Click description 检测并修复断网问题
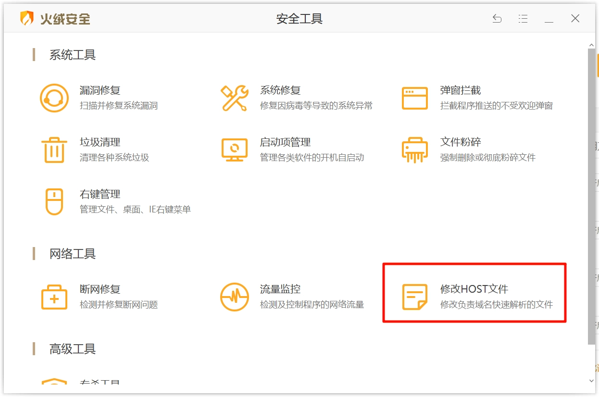 119,305
